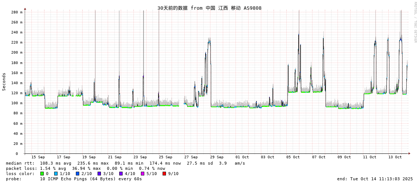The height and width of the screenshot is (184, 419).
Task: Click the end timestamp Tue Oct 14
Action: coord(375,179)
